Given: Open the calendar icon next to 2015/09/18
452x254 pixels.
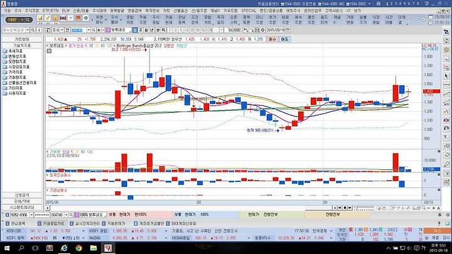Looking at the screenshot, I should point(288,30).
